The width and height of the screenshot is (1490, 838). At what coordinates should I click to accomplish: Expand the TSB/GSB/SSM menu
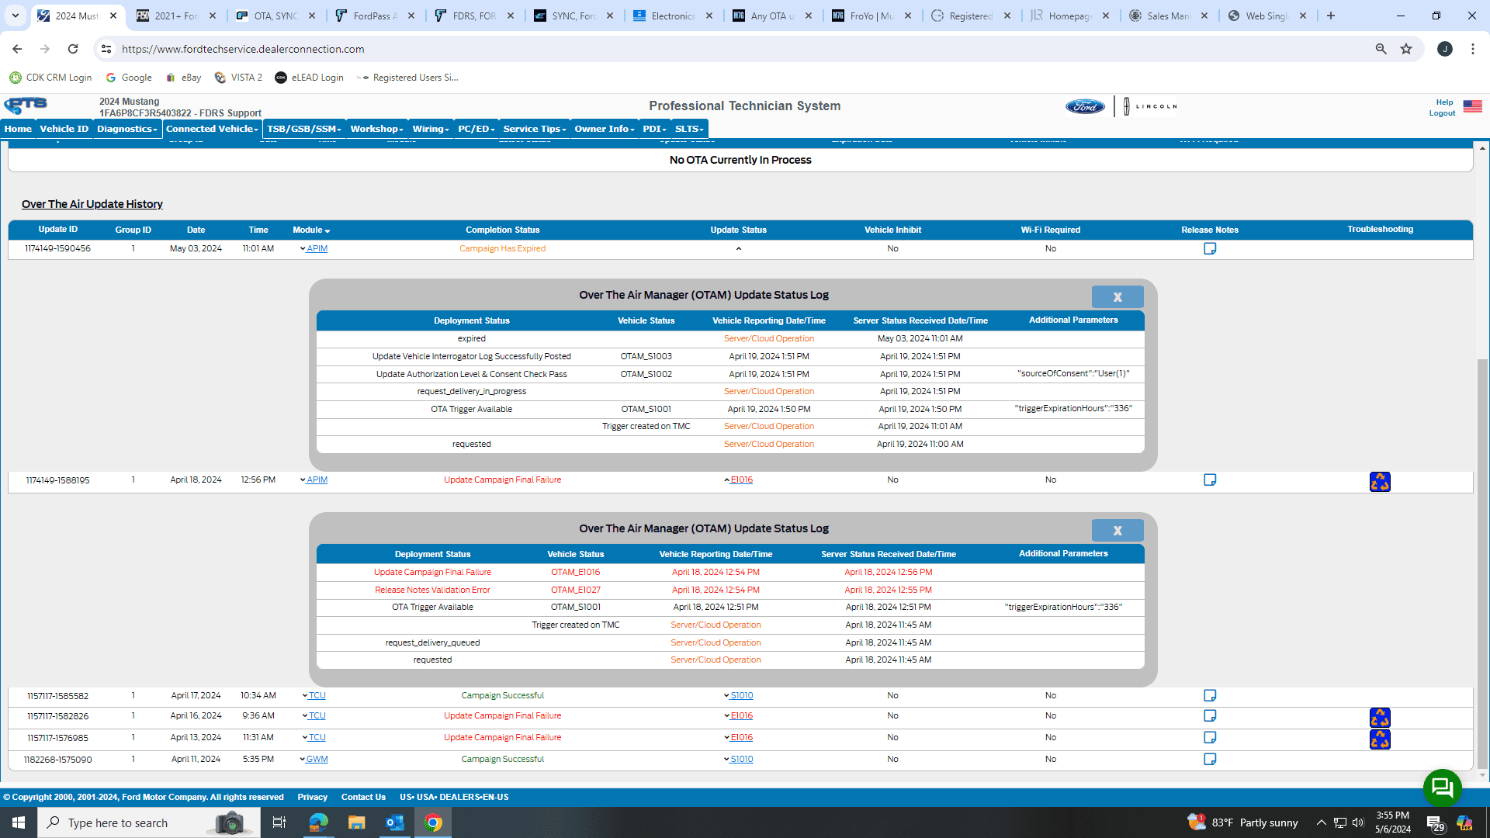[x=303, y=129]
